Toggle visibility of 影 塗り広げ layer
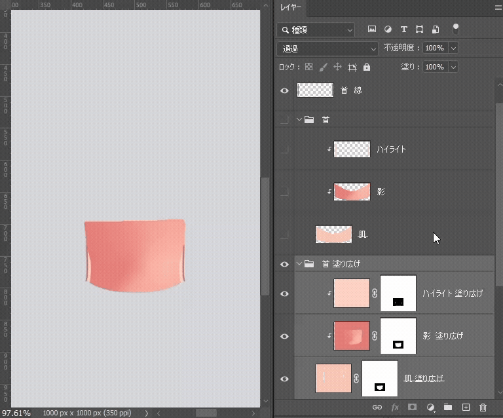 [x=284, y=336]
